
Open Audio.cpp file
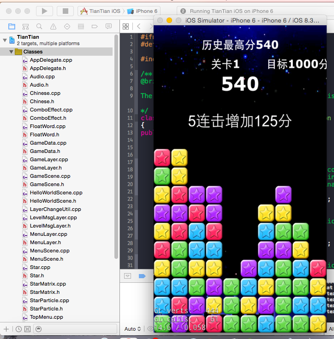click(42, 76)
